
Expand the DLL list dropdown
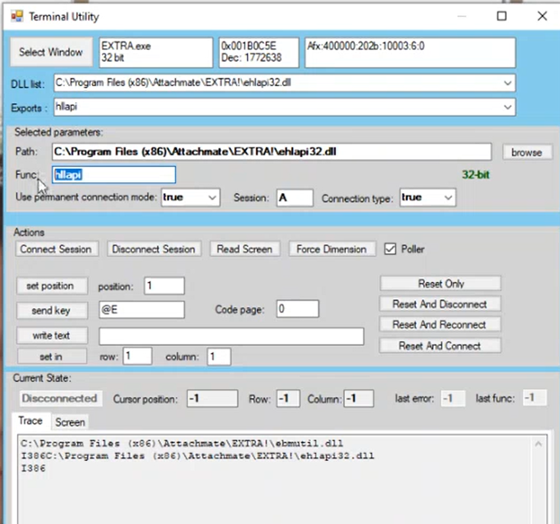pyautogui.click(x=507, y=83)
